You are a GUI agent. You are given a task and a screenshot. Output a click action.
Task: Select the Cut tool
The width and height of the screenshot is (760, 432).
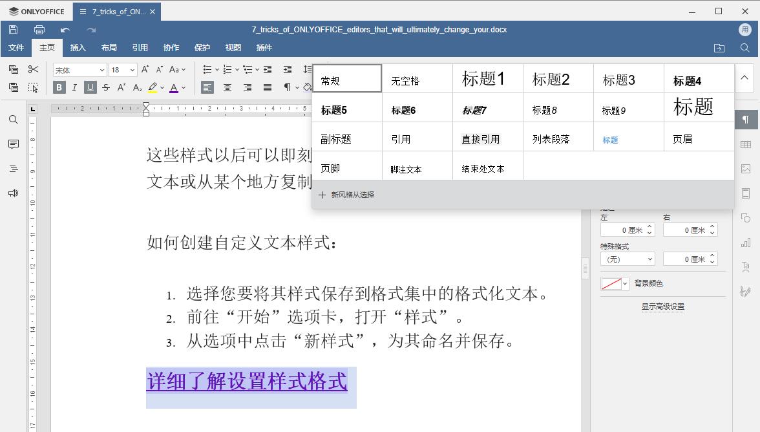point(33,69)
